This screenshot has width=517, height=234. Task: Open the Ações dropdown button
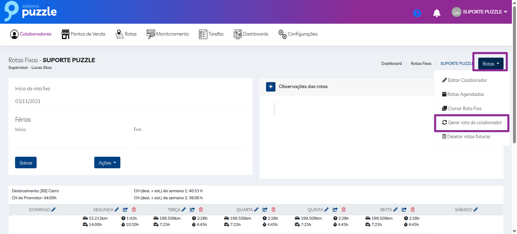click(107, 163)
